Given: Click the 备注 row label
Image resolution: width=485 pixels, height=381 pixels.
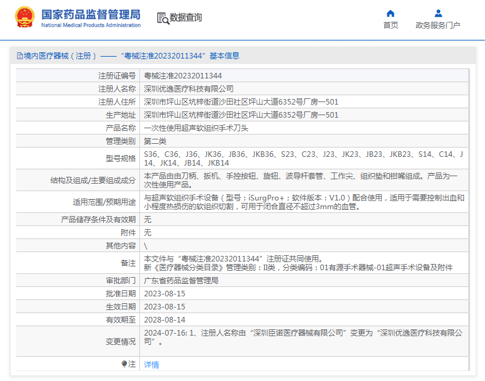Looking at the screenshot, I should tap(128, 263).
